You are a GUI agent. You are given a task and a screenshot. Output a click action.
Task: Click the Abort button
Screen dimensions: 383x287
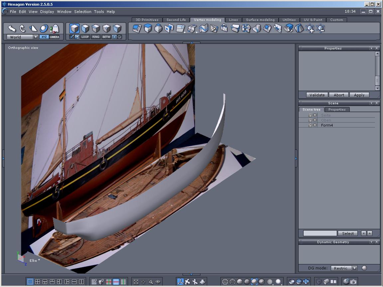tap(338, 95)
